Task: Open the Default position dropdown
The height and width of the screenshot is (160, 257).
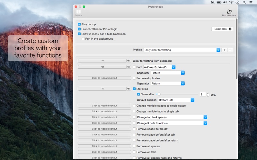Action: pyautogui.click(x=176, y=100)
